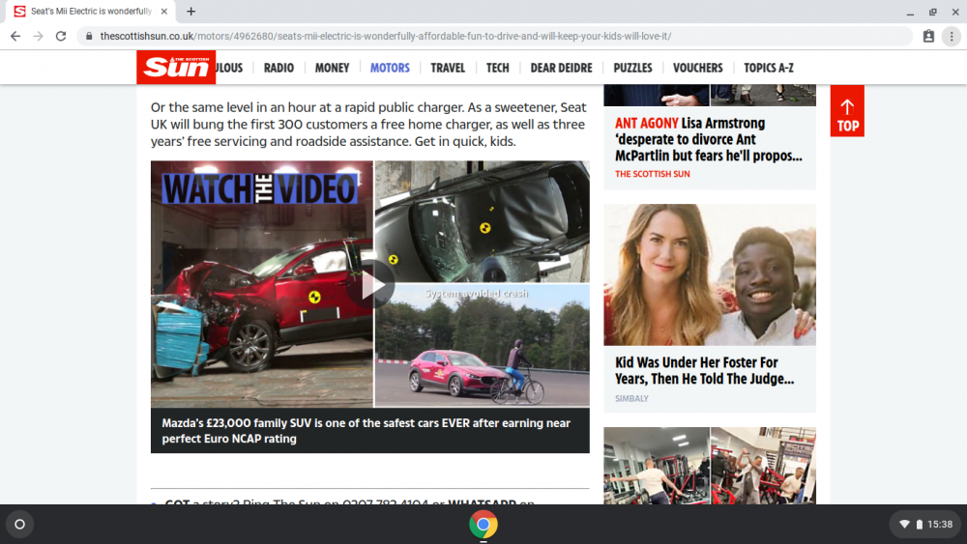Open the profile badge icon in the toolbar
This screenshot has width=967, height=544.
click(x=928, y=37)
